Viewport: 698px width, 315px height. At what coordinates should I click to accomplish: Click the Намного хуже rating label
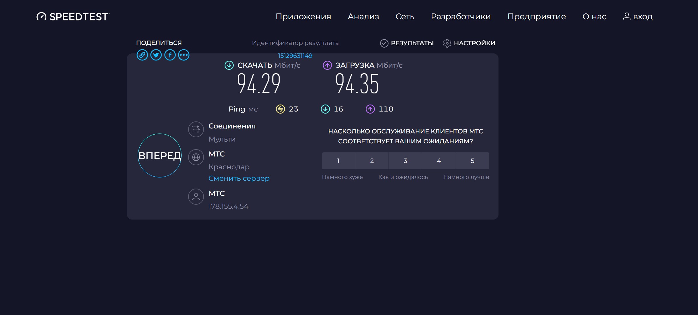coord(342,177)
